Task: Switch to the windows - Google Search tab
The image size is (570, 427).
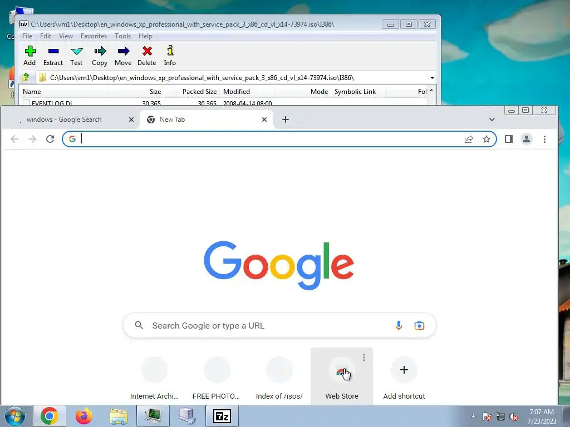Action: point(71,120)
